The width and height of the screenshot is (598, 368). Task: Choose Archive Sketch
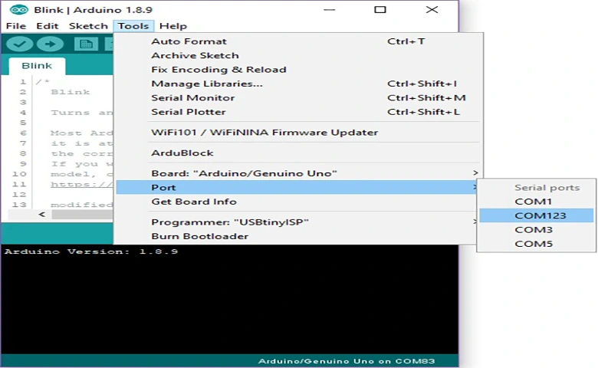tap(297, 55)
